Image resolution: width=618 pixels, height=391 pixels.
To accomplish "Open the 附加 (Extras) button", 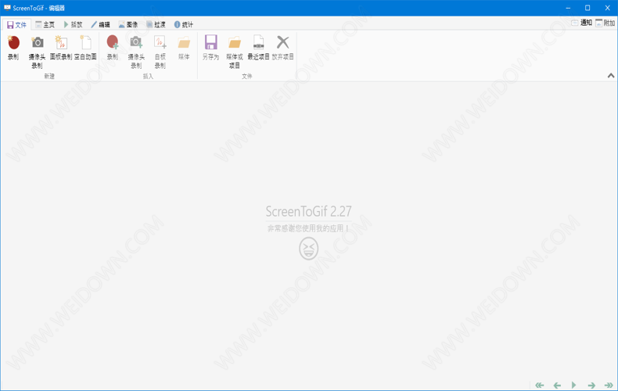I will [x=605, y=23].
